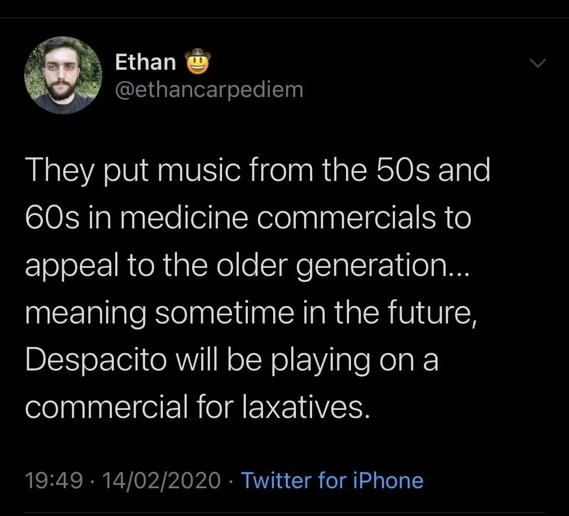
Task: Open the "Twitter for iPhone" source link
Action: tap(332, 480)
